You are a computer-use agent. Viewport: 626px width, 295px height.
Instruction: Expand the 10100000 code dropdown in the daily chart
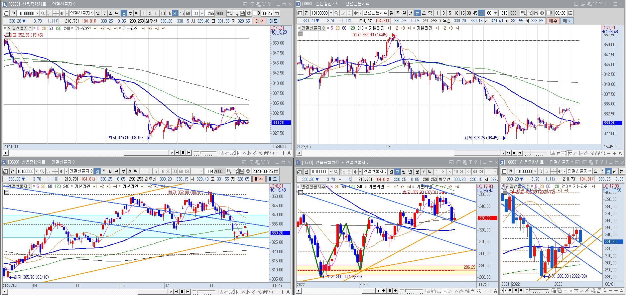click(37, 171)
